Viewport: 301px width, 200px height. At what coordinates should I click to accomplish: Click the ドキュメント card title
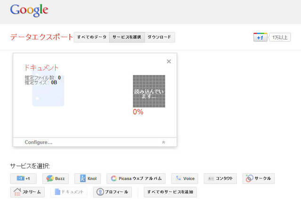(x=41, y=68)
